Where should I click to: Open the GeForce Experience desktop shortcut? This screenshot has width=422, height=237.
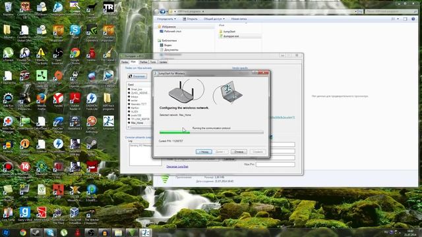[92, 32]
